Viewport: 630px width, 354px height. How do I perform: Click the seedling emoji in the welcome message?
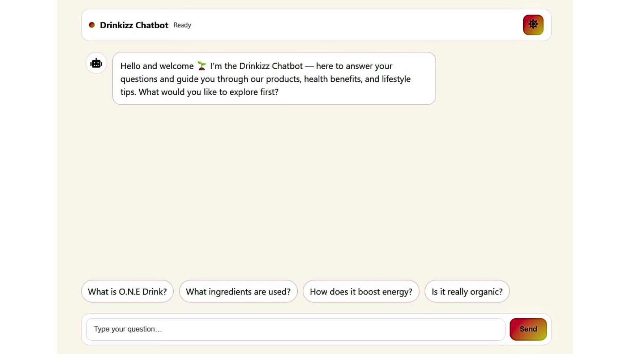202,66
